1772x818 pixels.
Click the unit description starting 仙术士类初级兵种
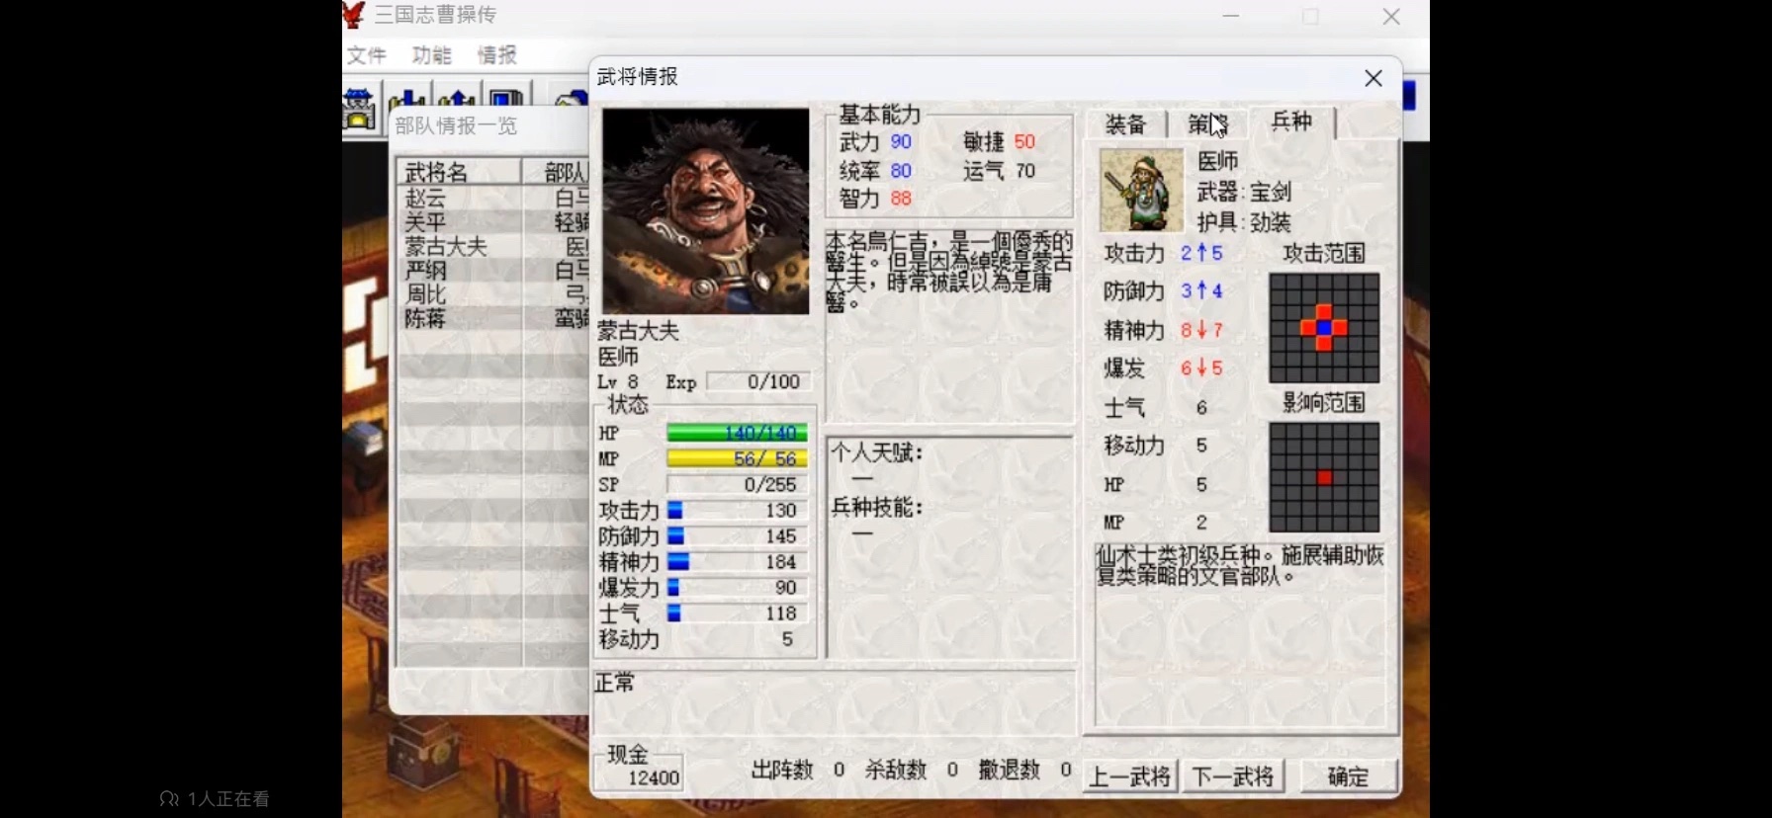[x=1240, y=565]
